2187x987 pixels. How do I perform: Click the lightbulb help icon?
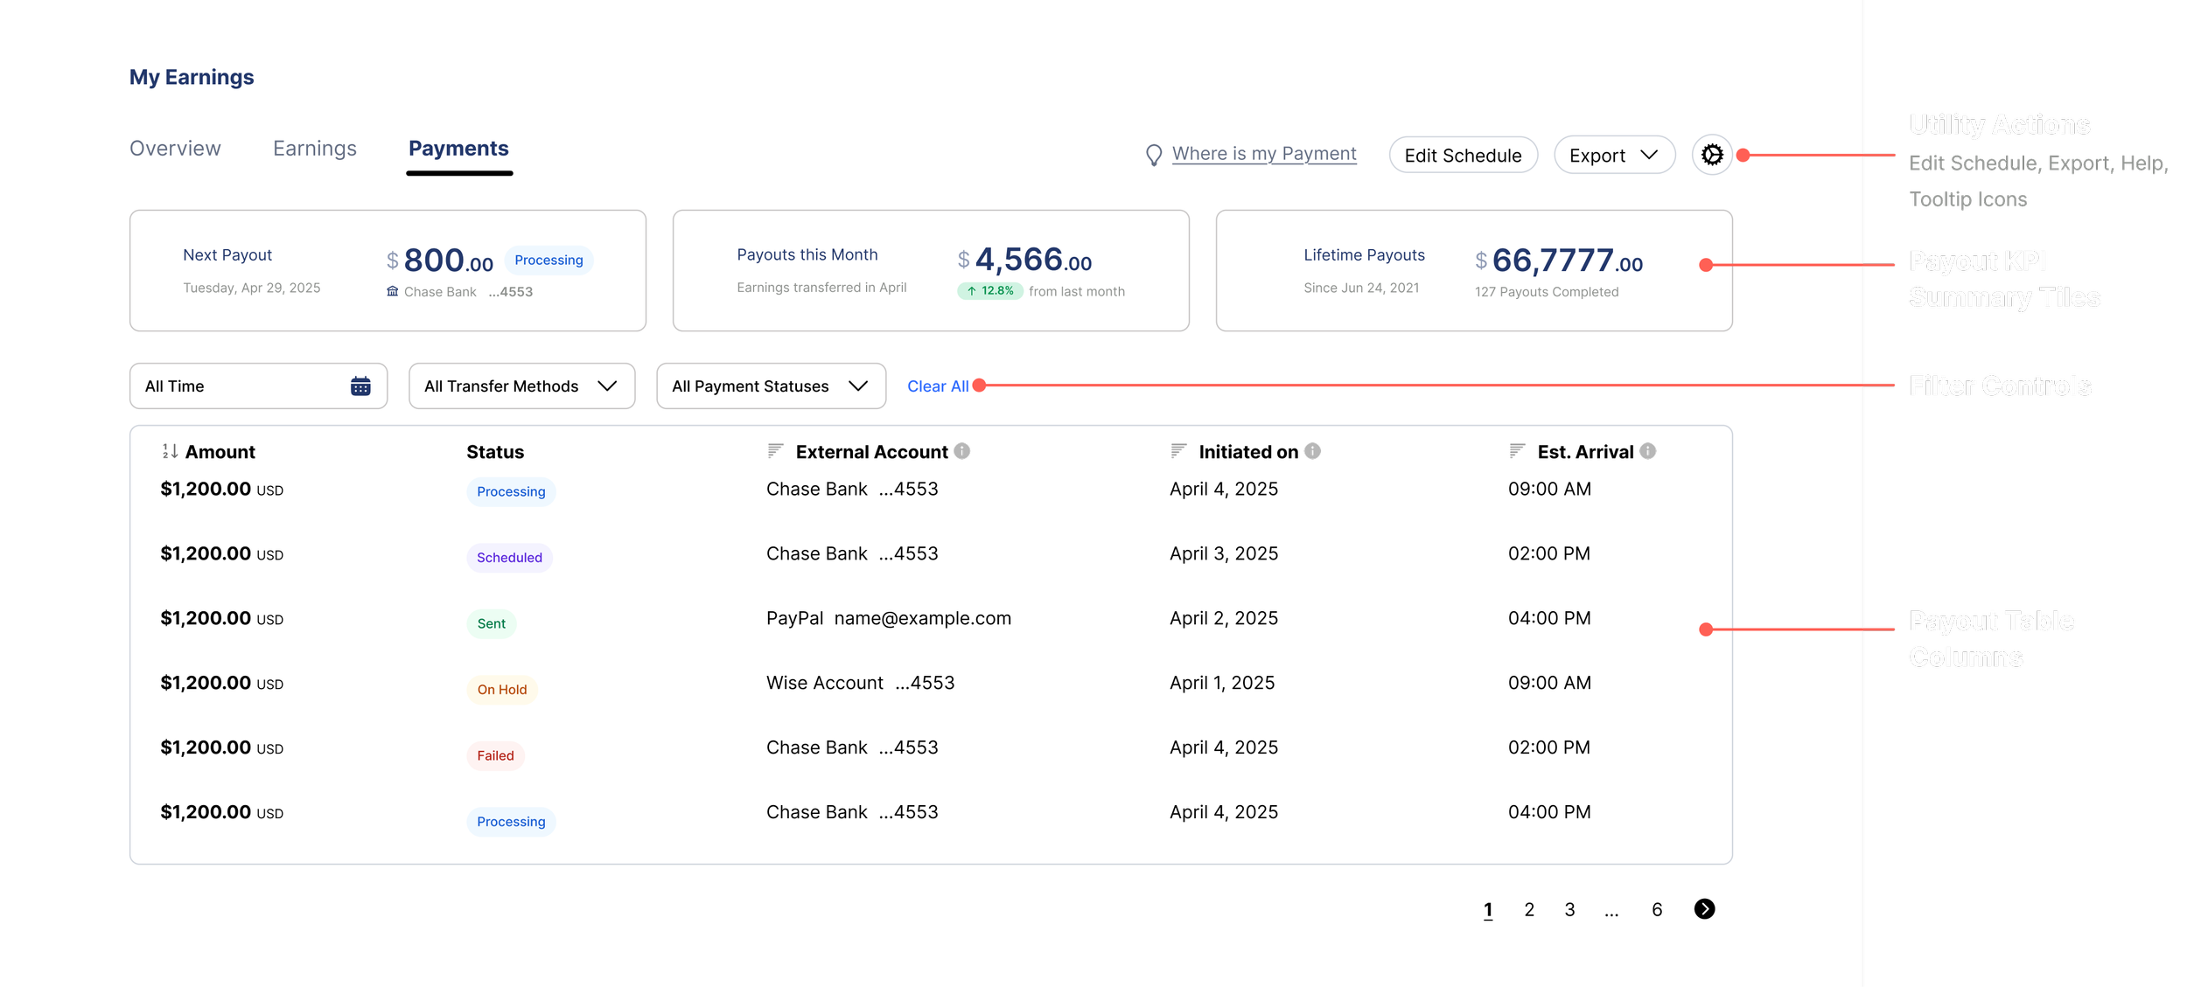tap(1154, 155)
